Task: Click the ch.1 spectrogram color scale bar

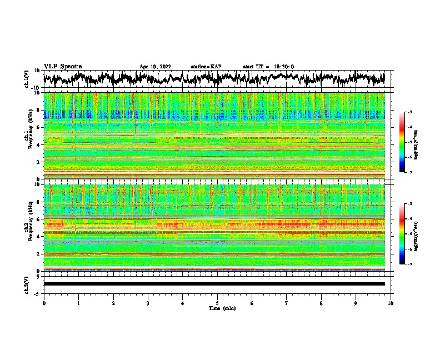Action: tap(402, 142)
